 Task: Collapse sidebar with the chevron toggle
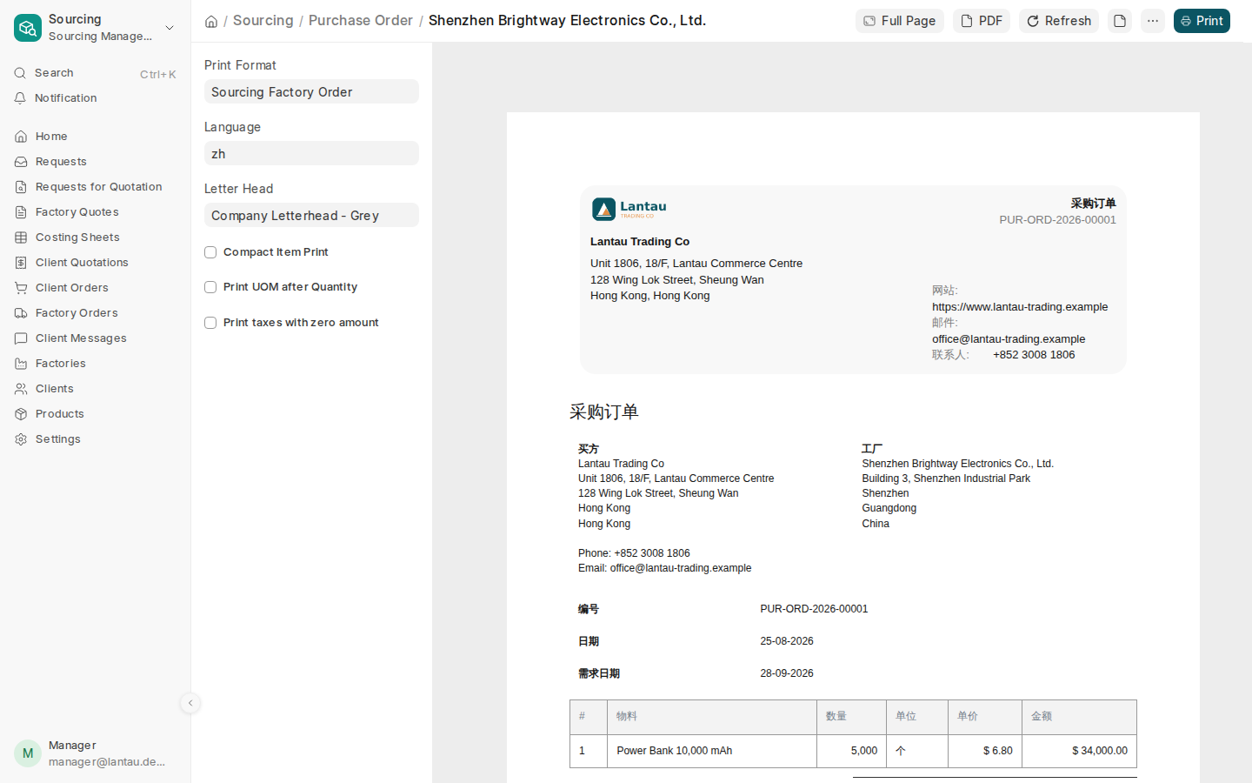(x=190, y=703)
